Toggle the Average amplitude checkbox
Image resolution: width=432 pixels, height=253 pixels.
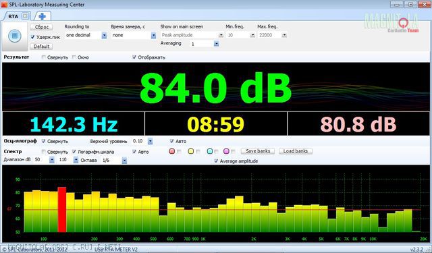tap(216, 161)
